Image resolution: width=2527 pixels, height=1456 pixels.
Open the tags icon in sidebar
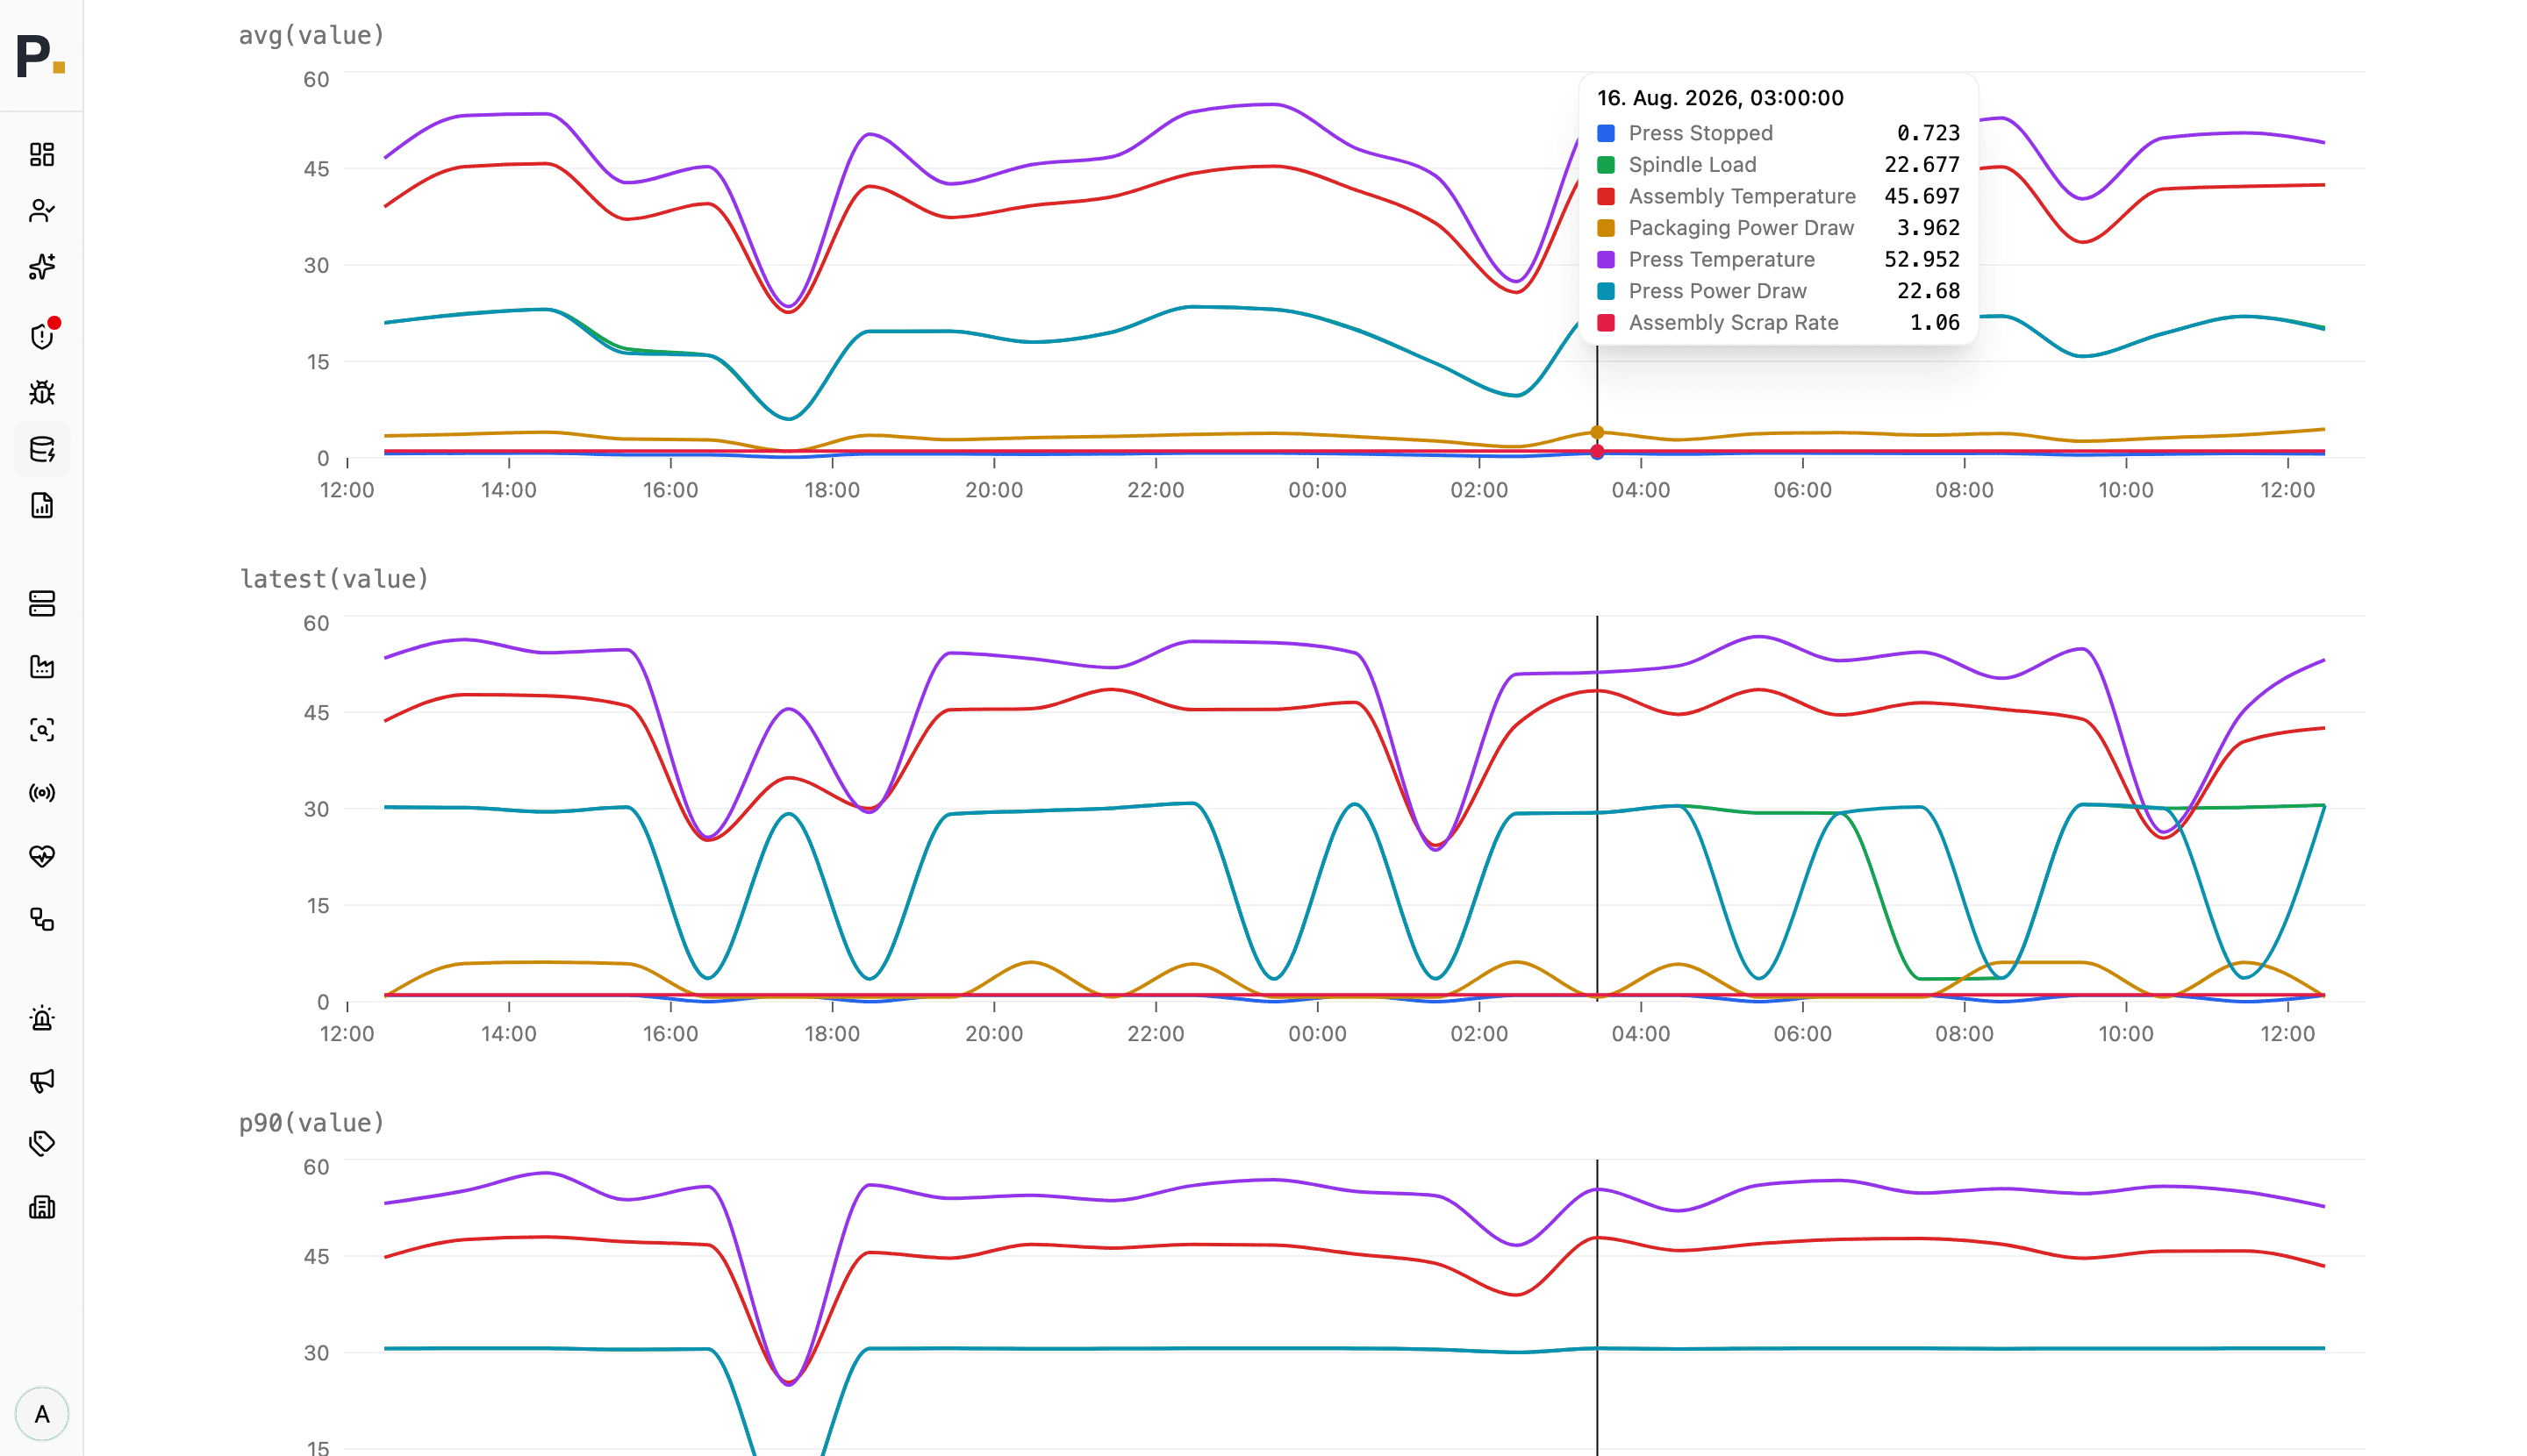pos(42,1144)
